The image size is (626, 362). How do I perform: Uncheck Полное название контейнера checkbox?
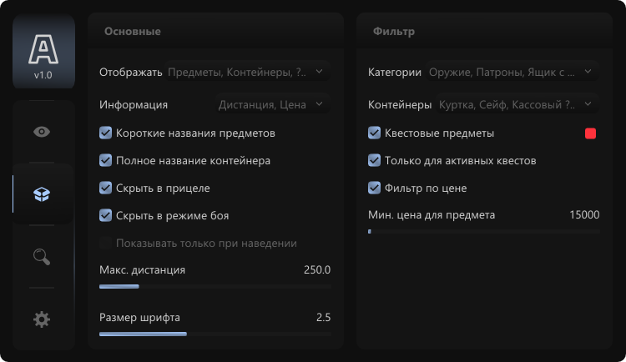(x=105, y=160)
